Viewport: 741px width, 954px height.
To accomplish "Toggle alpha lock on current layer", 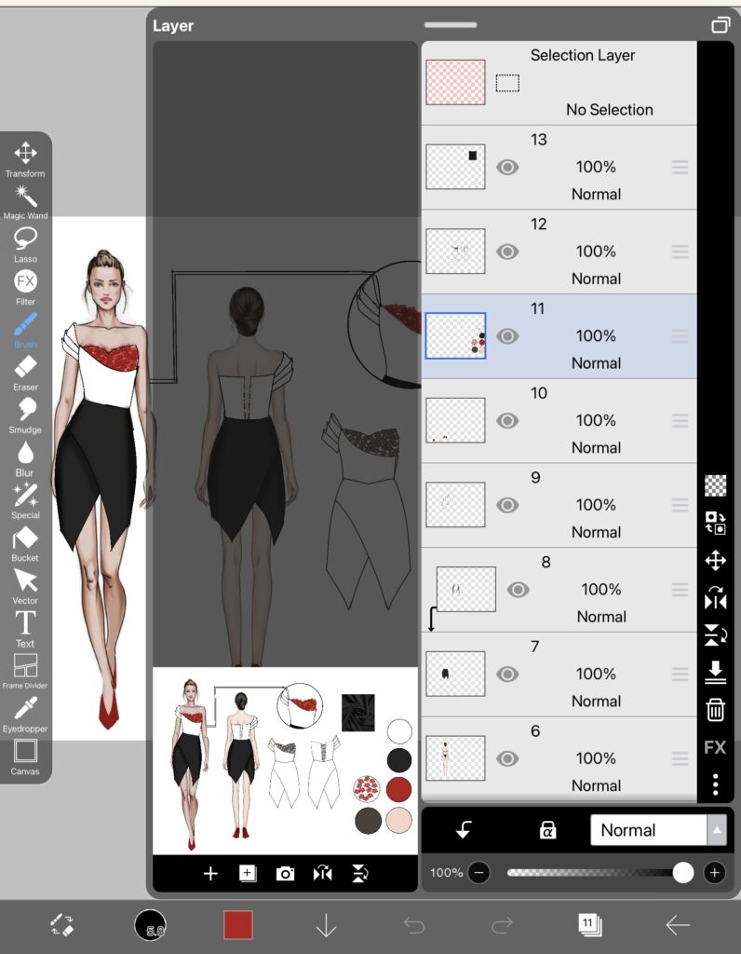I will tap(548, 830).
